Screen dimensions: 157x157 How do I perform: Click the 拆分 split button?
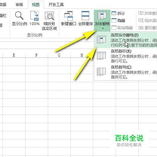pos(118,14)
